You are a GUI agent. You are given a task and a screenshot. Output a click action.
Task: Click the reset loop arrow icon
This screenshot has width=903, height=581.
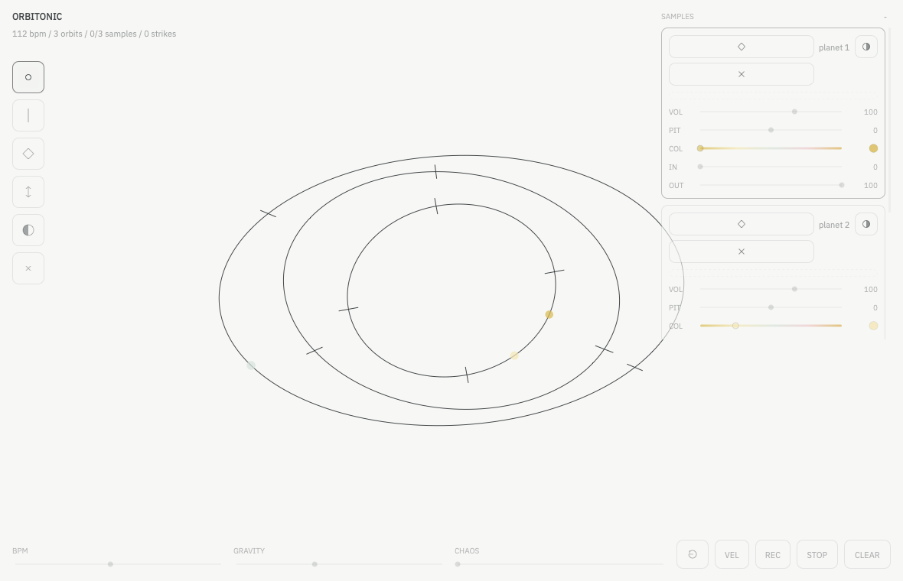(x=693, y=554)
